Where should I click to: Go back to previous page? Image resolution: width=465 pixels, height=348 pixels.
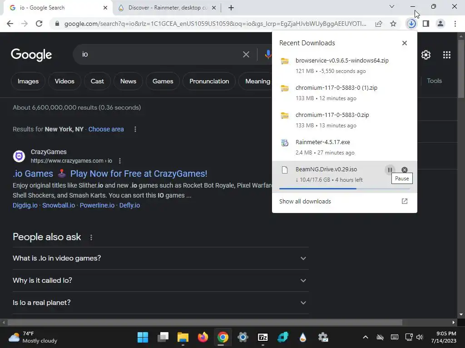[10, 24]
